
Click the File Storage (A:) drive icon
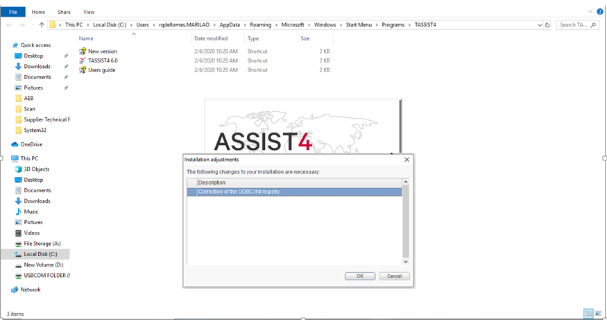coord(18,244)
